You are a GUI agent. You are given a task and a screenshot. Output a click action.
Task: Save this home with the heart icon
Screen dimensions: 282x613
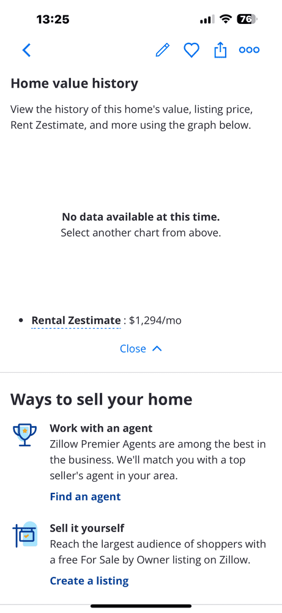[x=191, y=50]
